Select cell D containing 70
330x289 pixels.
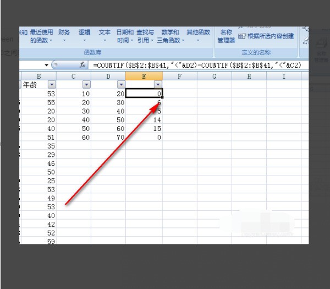[x=108, y=137]
